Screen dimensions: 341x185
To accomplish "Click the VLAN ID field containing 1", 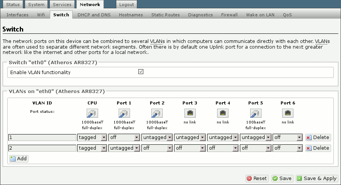I will click(x=43, y=138).
